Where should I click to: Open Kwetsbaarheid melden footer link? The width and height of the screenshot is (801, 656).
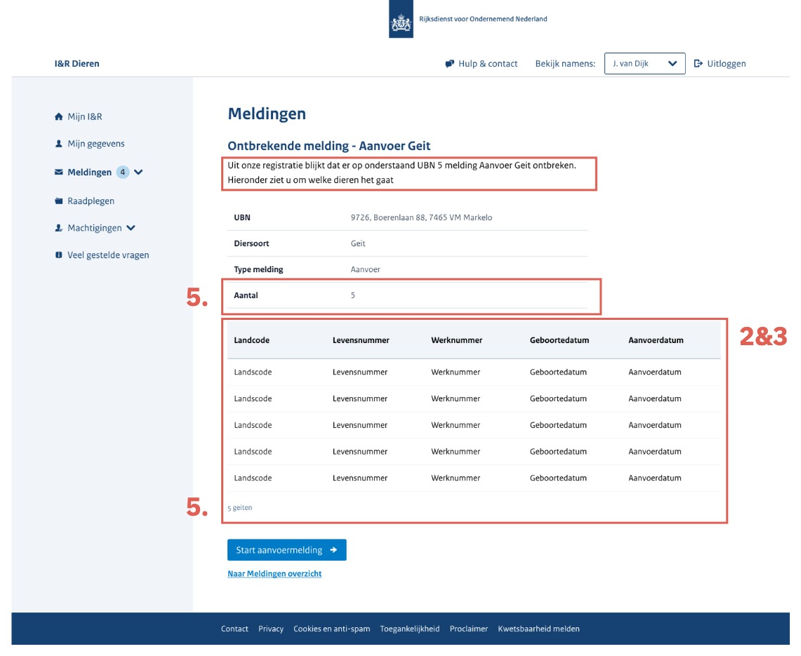pos(539,629)
